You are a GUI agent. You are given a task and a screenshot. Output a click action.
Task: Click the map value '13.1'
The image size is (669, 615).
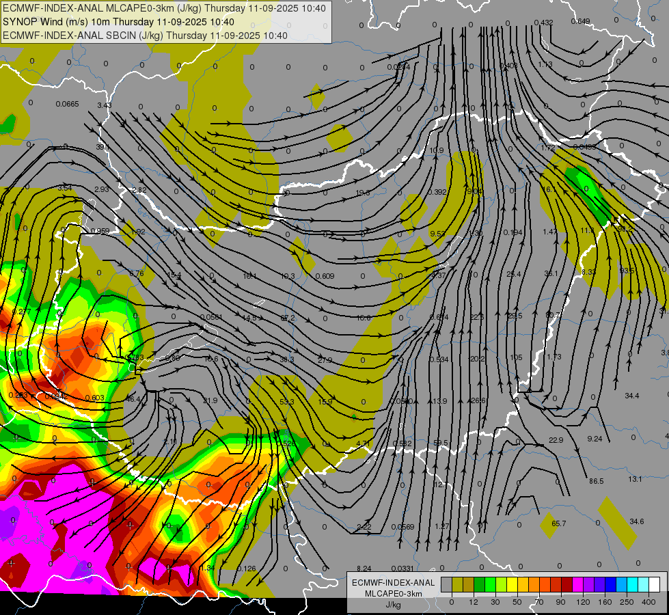[635, 480]
